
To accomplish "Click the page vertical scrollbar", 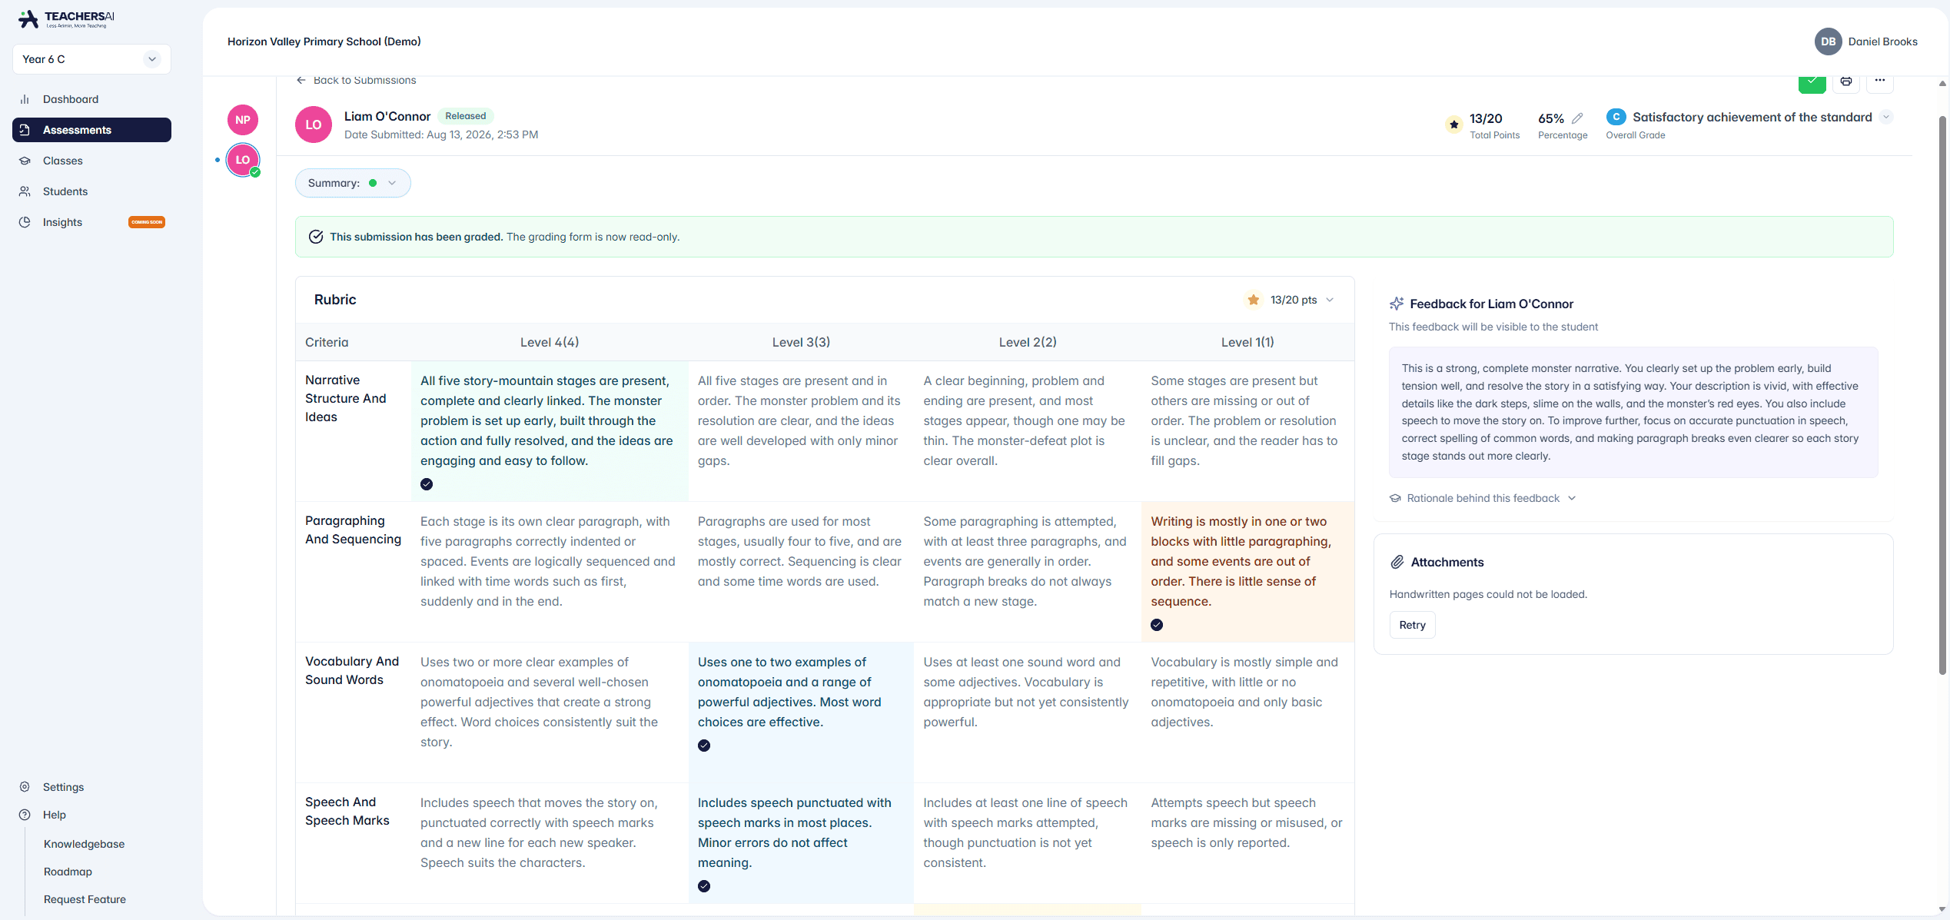I will pyautogui.click(x=1942, y=395).
